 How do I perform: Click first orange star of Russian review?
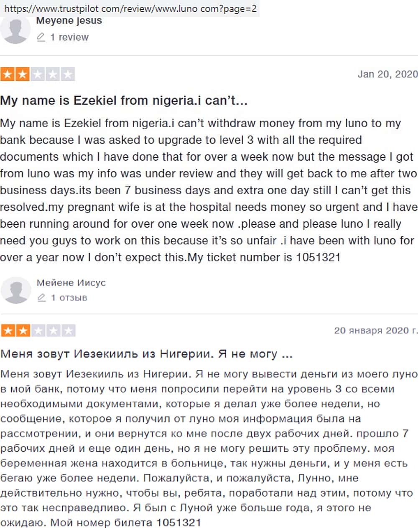(x=8, y=331)
